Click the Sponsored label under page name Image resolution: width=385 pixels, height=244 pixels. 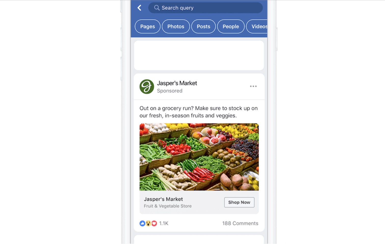coord(170,91)
